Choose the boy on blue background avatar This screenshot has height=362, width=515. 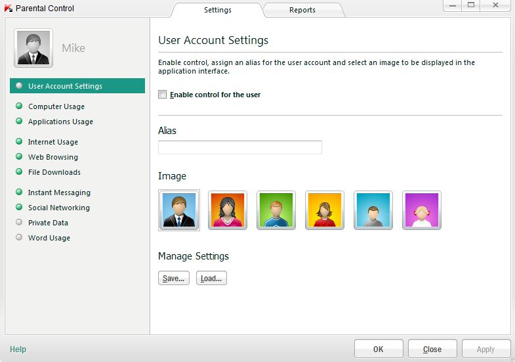tap(373, 210)
